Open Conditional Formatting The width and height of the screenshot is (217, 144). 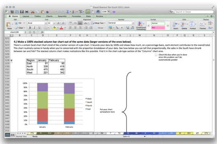141,26
